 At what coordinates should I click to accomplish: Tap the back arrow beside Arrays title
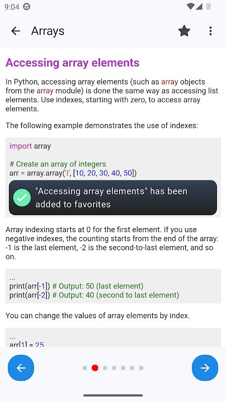16,31
